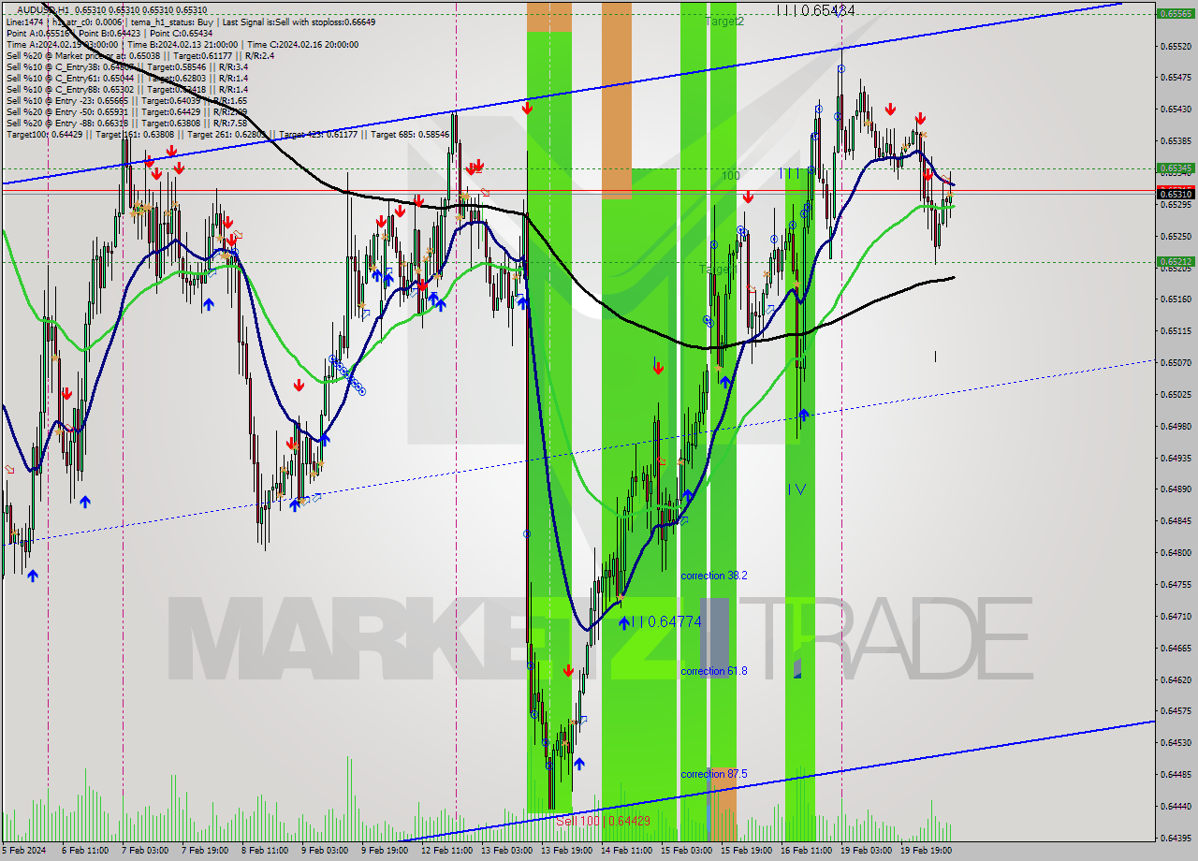
Task: Select the '19 Feb 03:00' time axis label
Action: click(866, 852)
